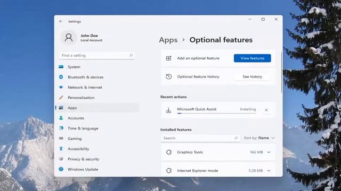Click the See history button

tap(252, 76)
